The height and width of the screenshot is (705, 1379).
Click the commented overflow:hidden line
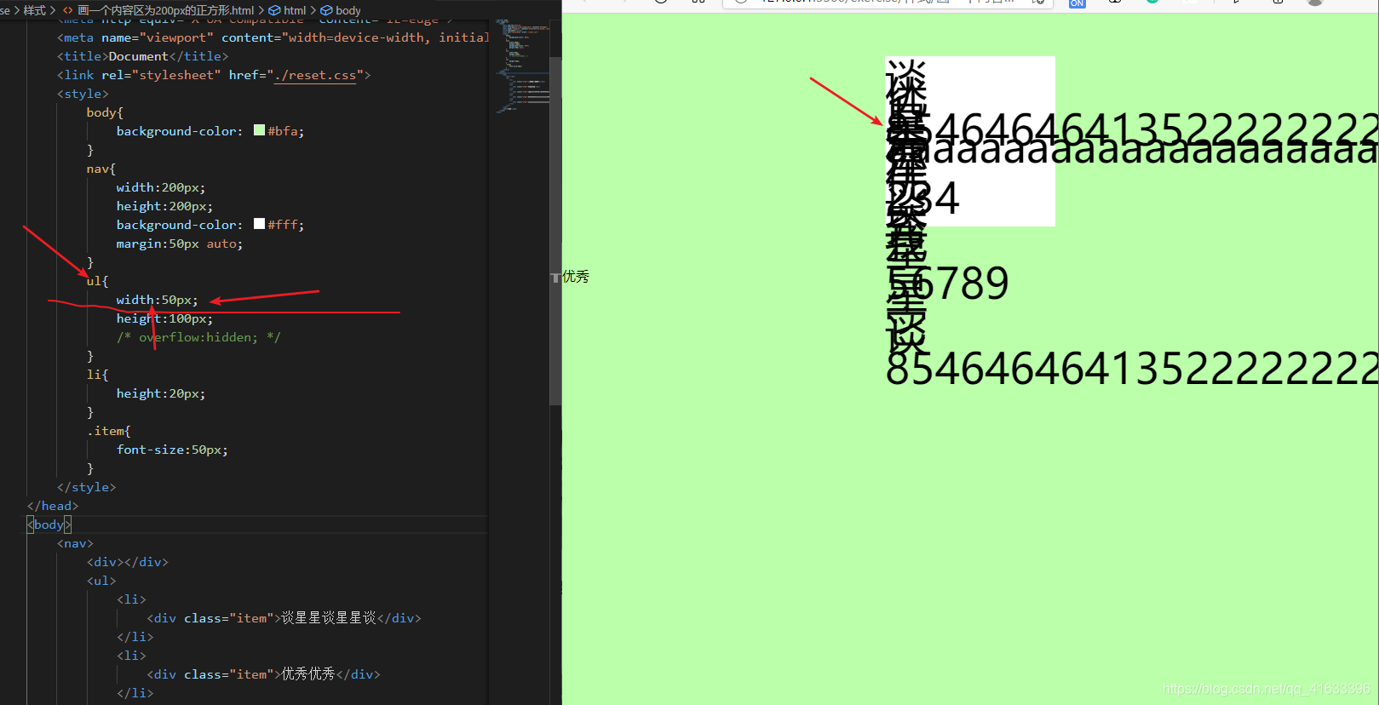(x=198, y=337)
